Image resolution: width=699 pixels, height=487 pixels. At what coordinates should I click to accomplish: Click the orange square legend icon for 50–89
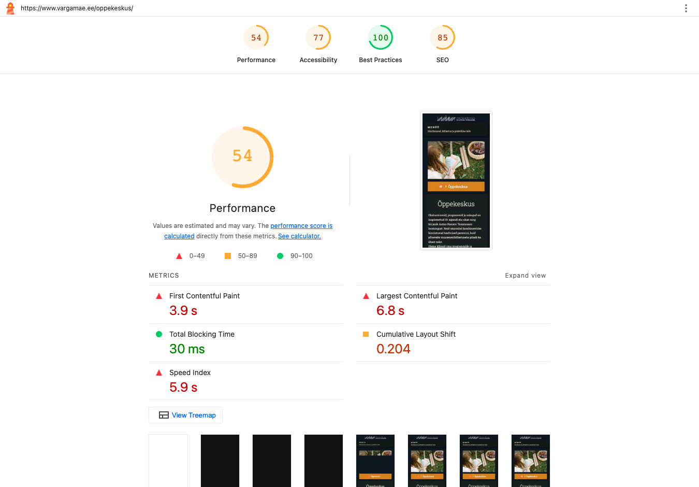pyautogui.click(x=228, y=256)
